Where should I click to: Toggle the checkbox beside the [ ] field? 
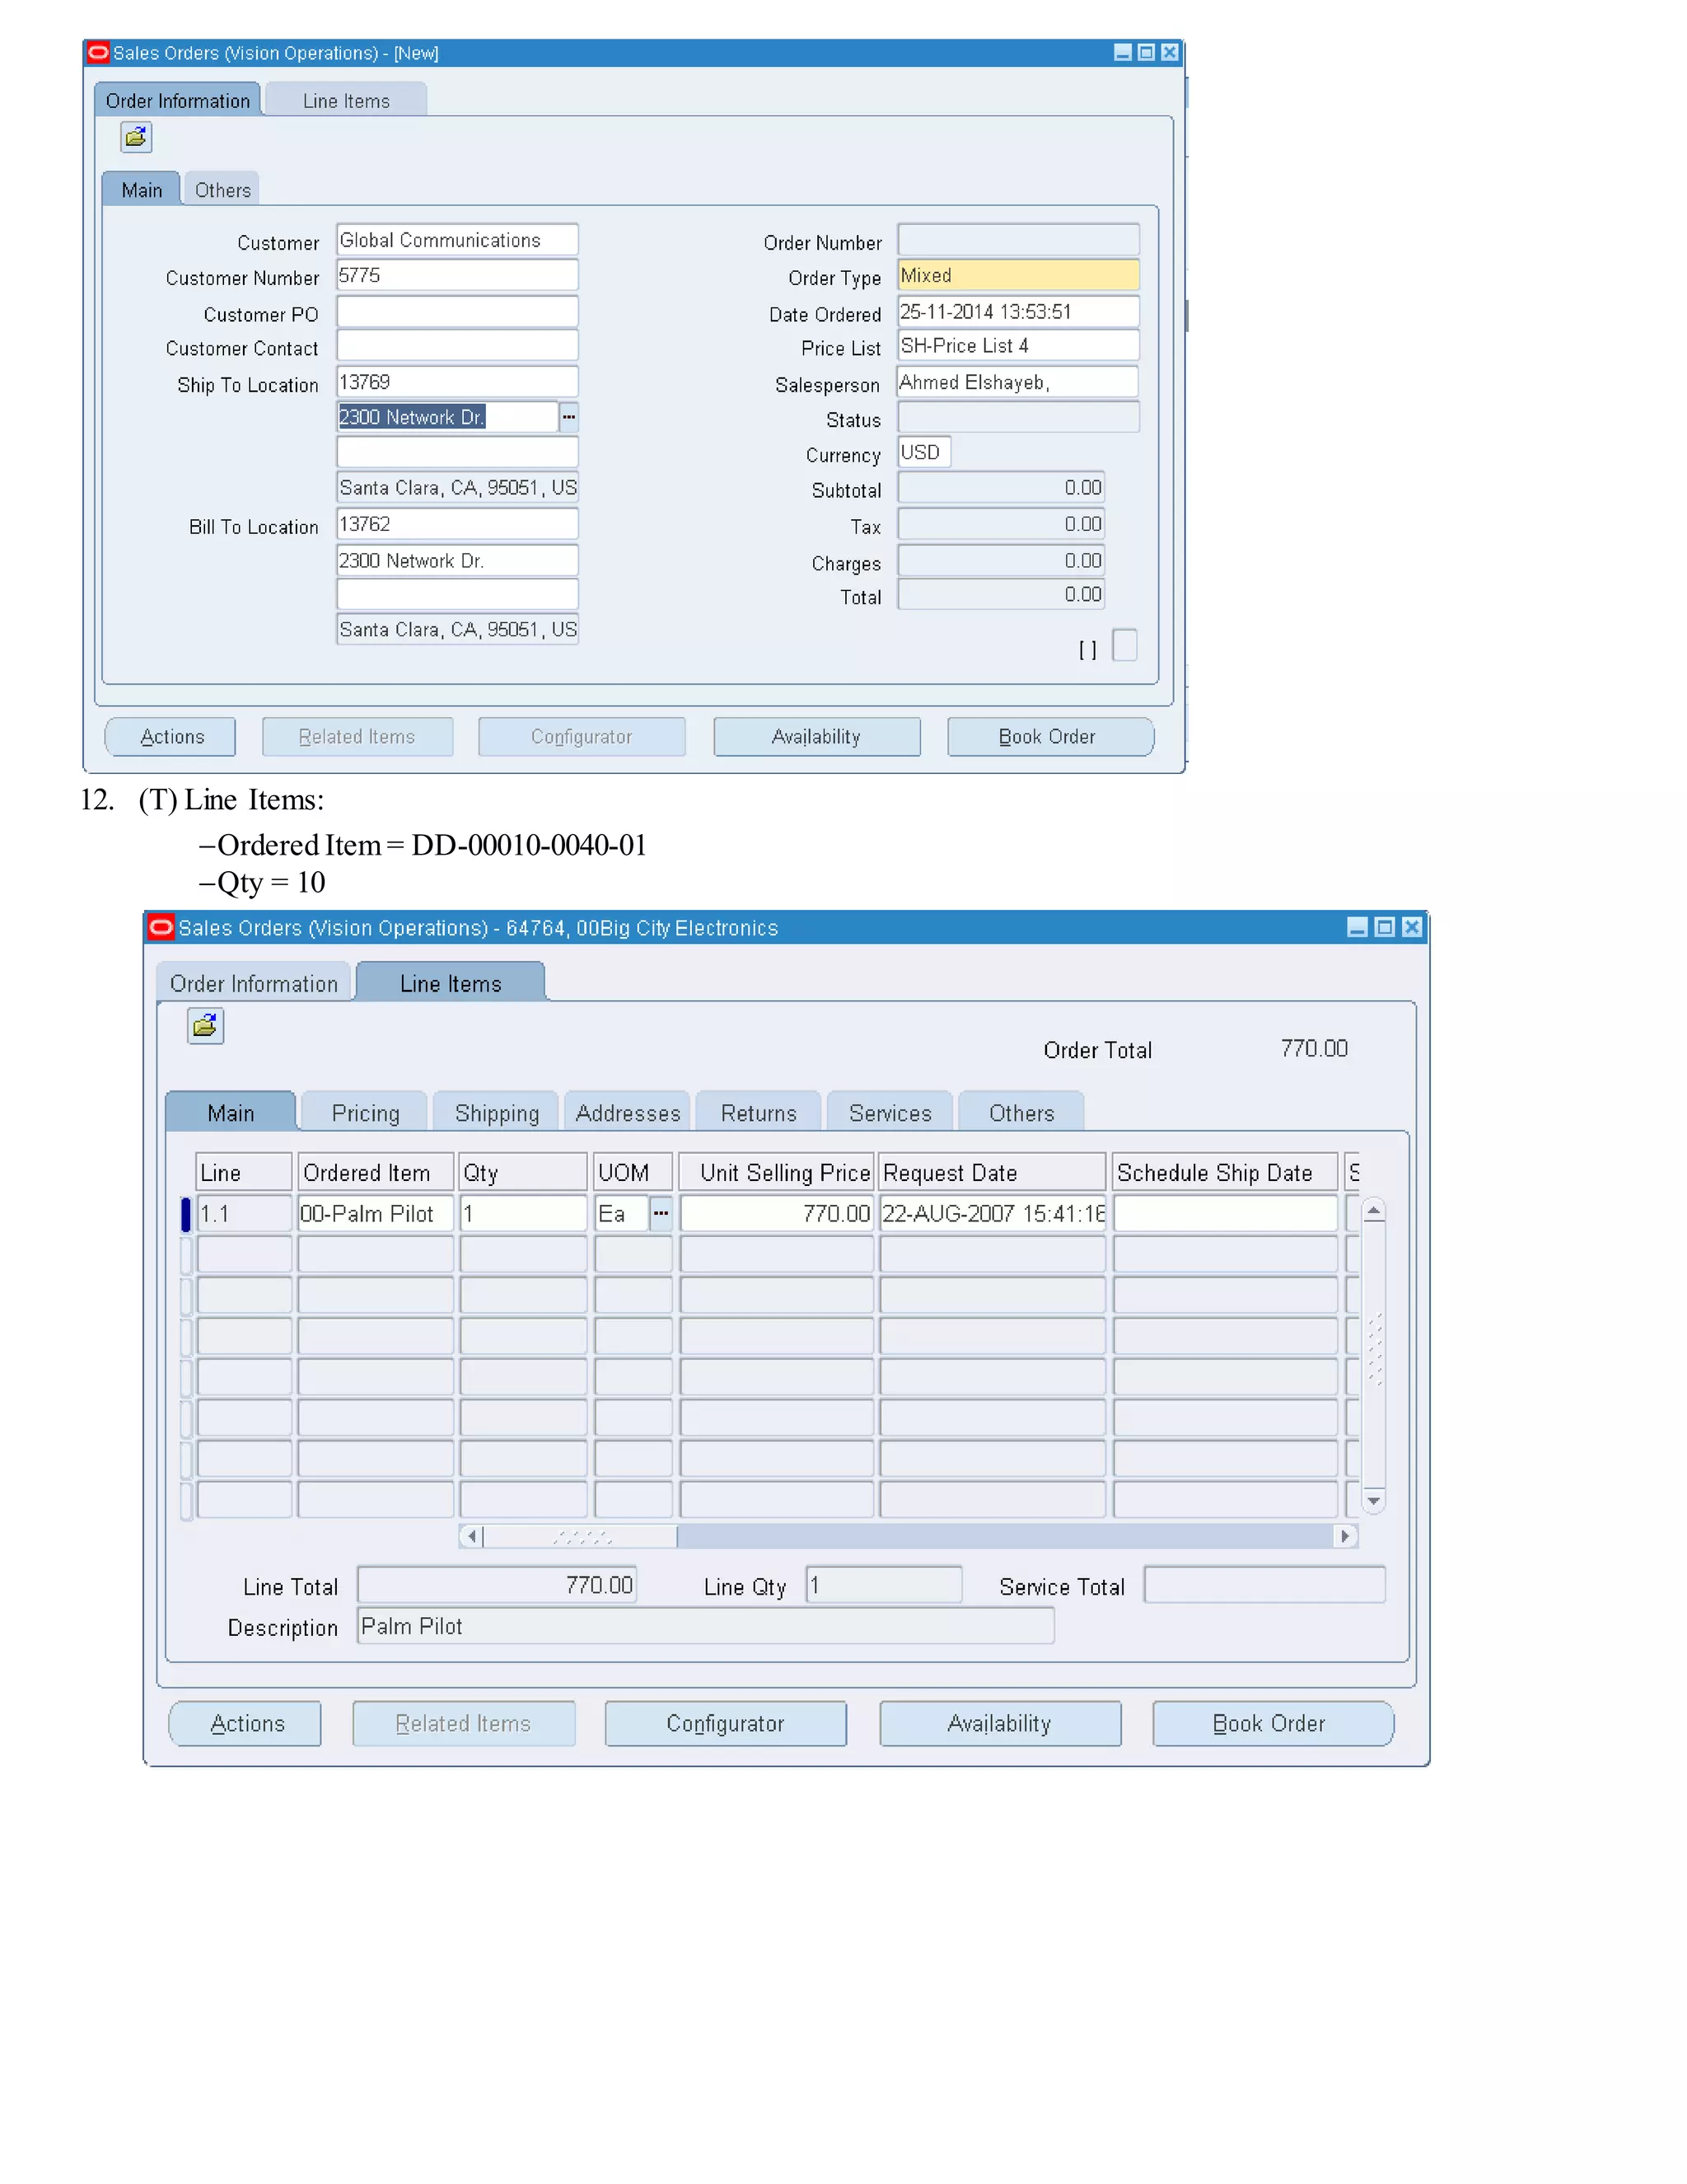pos(1124,646)
